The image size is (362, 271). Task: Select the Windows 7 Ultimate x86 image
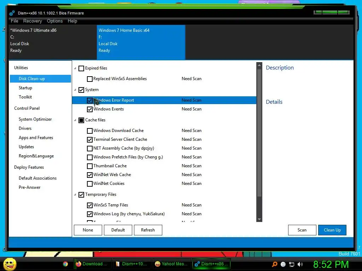53,42
